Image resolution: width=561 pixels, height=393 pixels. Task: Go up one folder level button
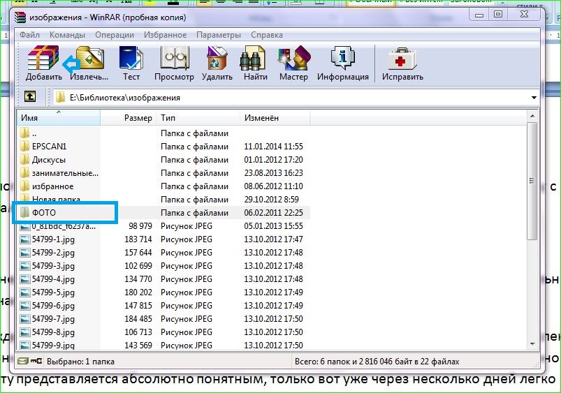pyautogui.click(x=30, y=97)
